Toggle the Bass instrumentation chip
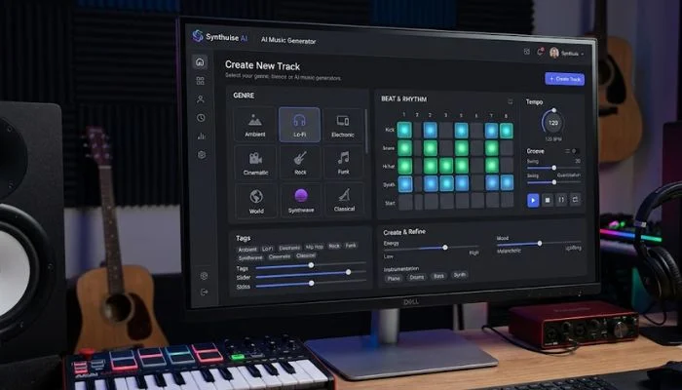The image size is (682, 390). 438,276
